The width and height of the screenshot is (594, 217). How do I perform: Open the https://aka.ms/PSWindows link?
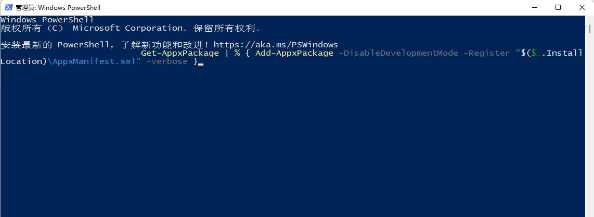point(276,45)
